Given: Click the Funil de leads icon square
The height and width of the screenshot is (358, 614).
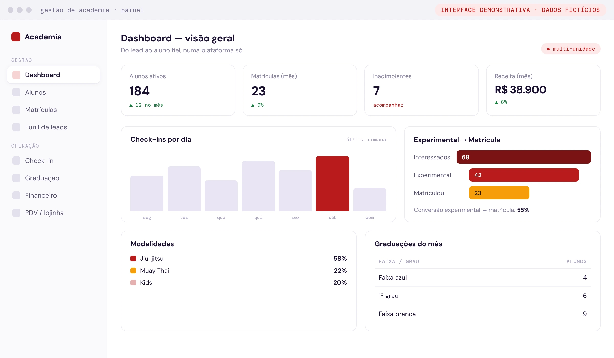Looking at the screenshot, I should [x=16, y=127].
